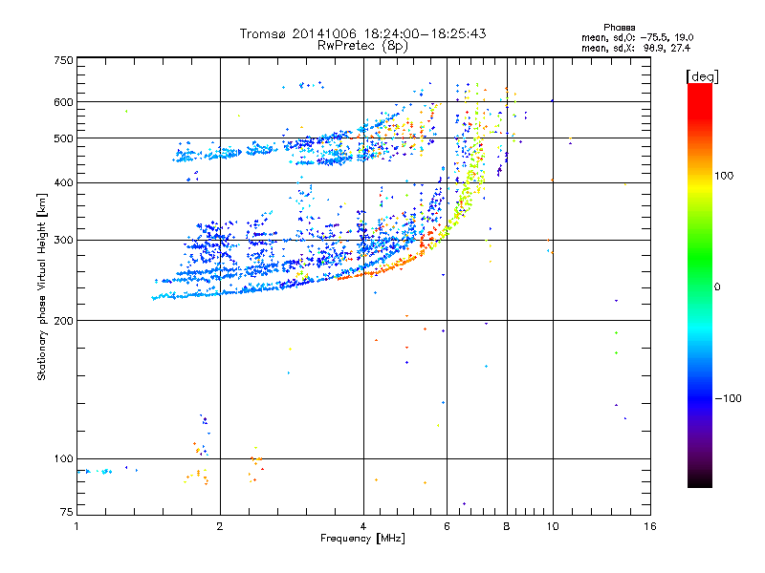This screenshot has width=765, height=573.
Task: Click the y-axis tick label '300'
Action: (63, 240)
